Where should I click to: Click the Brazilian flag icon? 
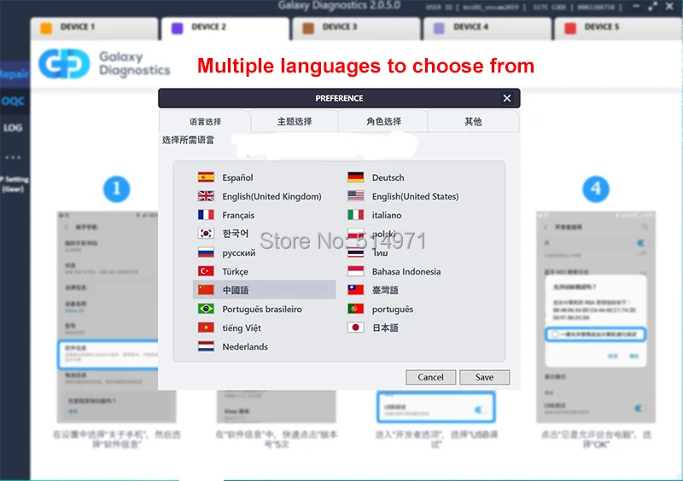tap(206, 309)
